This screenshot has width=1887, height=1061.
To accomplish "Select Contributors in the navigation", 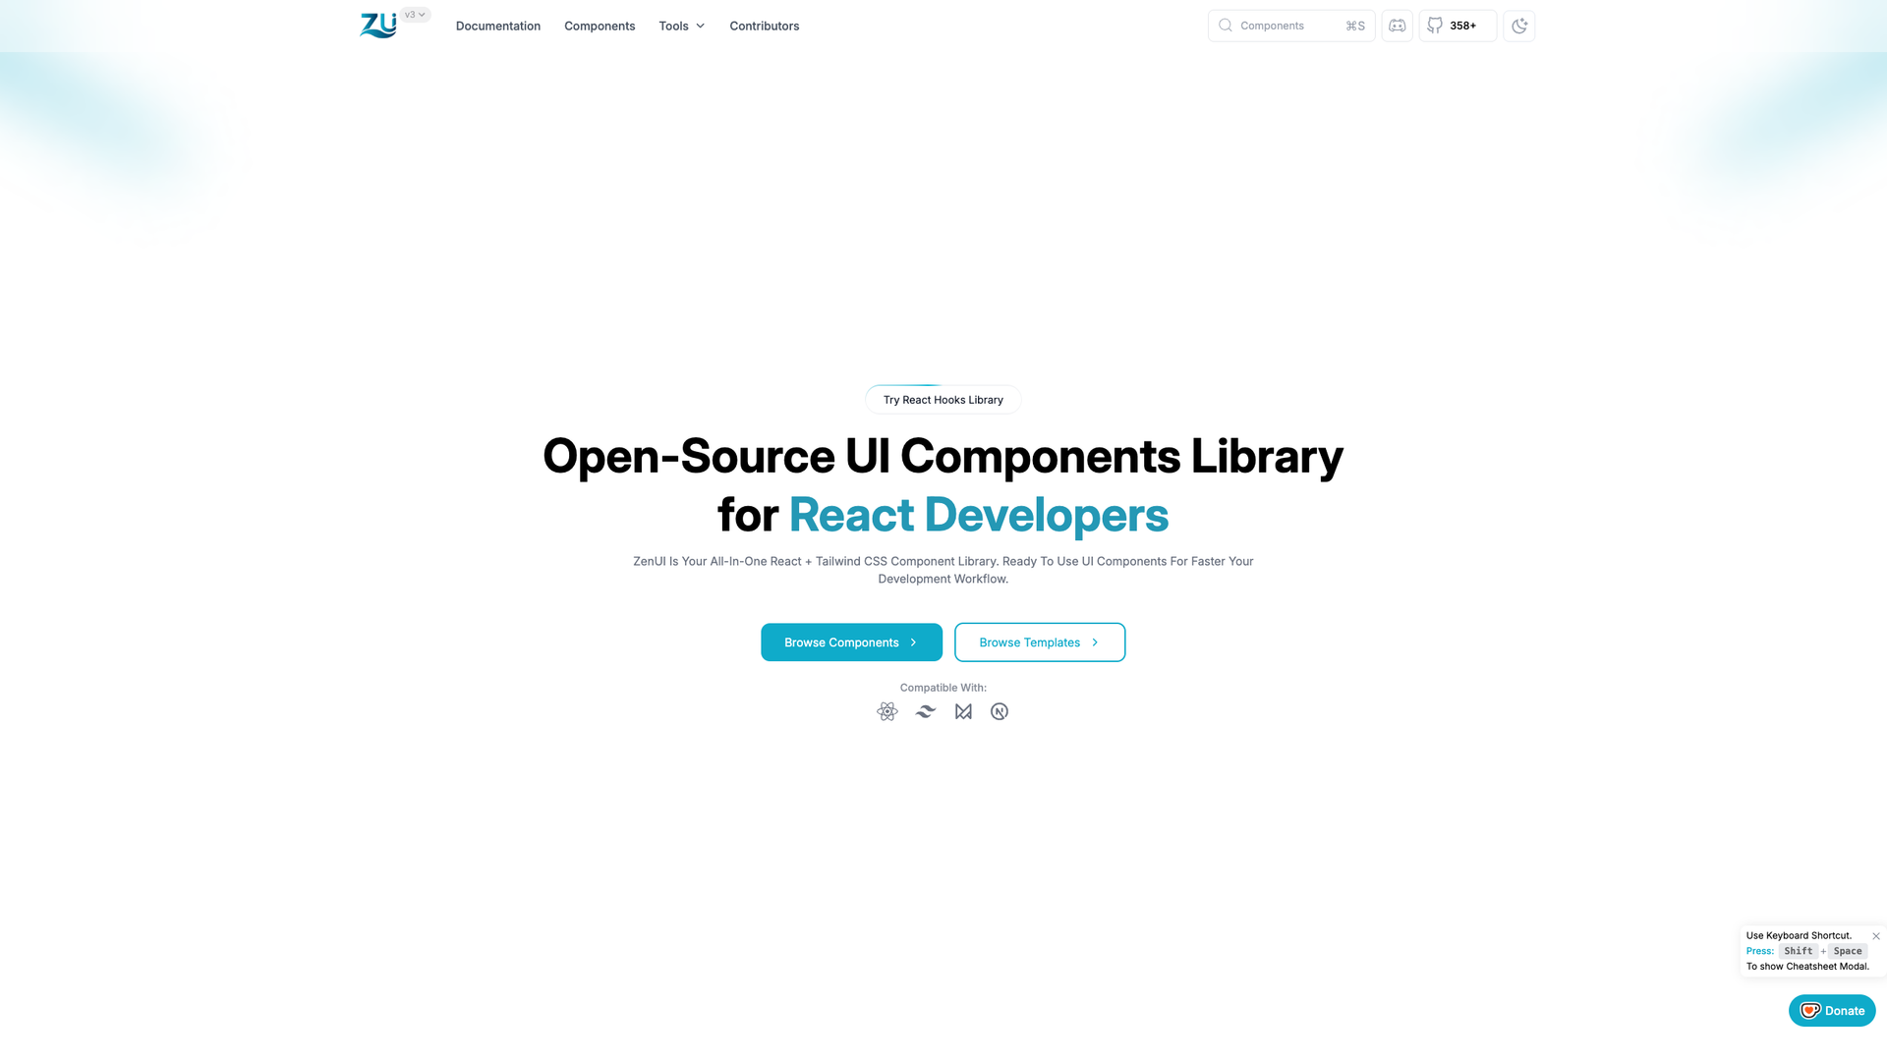I will tap(764, 26).
